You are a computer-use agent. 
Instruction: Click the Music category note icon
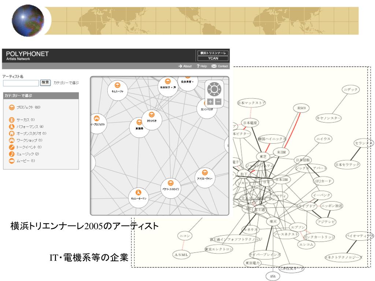(12, 154)
